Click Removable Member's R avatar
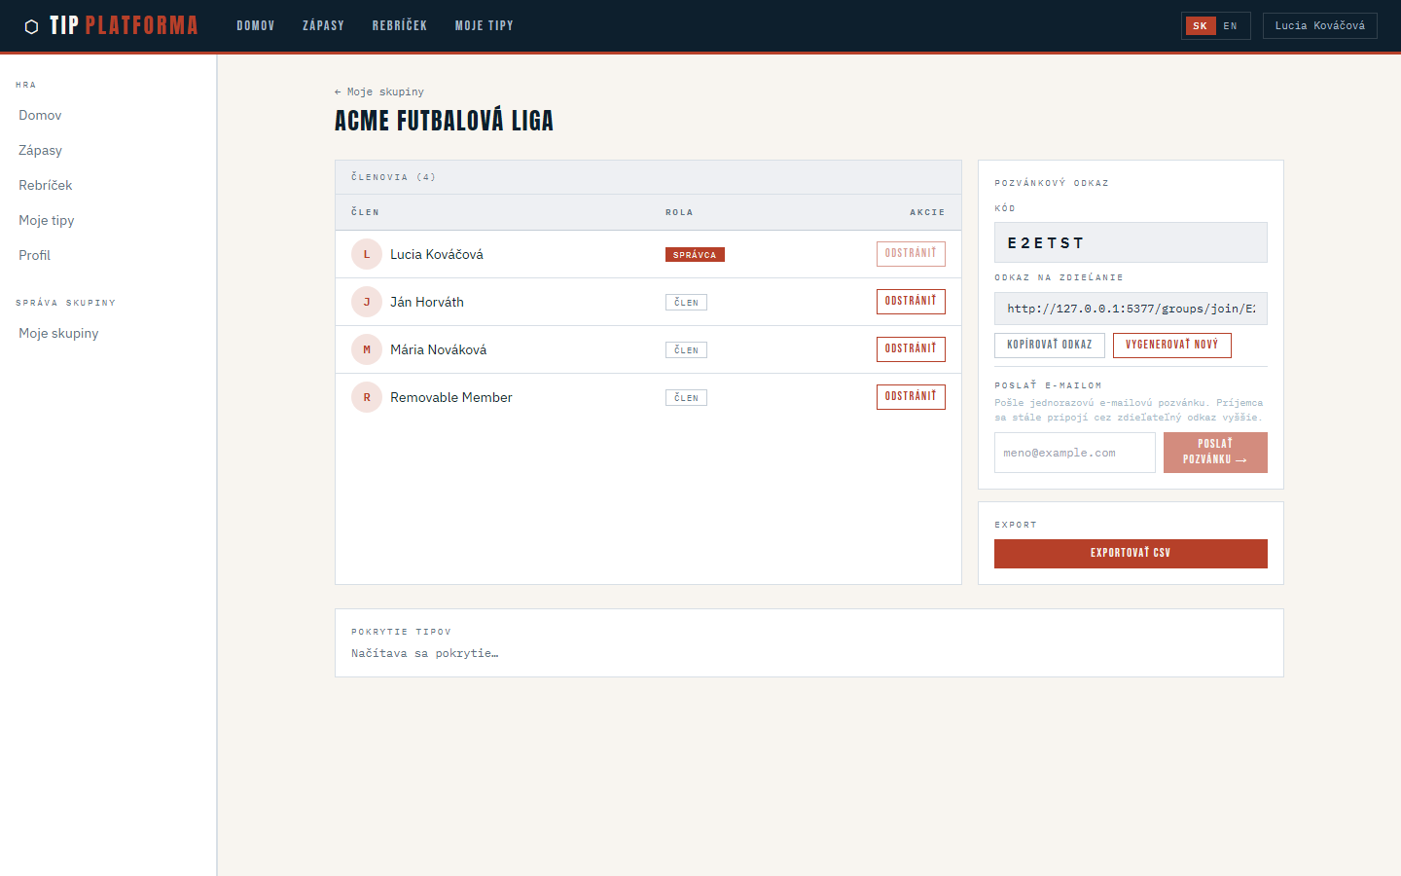 367,397
